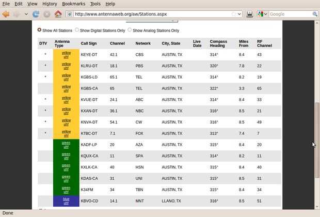Click the URL address field
320x217 pixels.
tap(152, 14)
